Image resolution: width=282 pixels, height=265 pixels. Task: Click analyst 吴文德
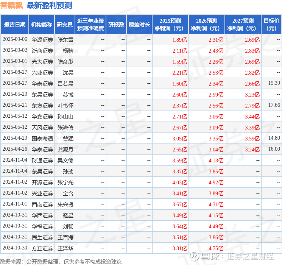(65, 161)
